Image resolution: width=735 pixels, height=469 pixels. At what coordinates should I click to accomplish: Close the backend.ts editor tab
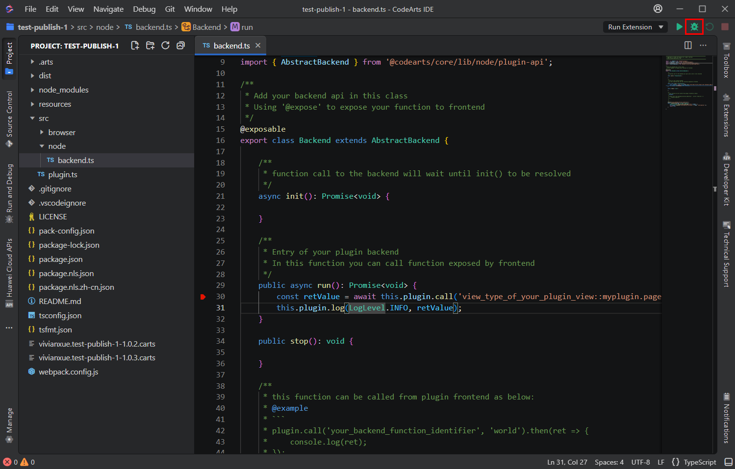pyautogui.click(x=258, y=46)
